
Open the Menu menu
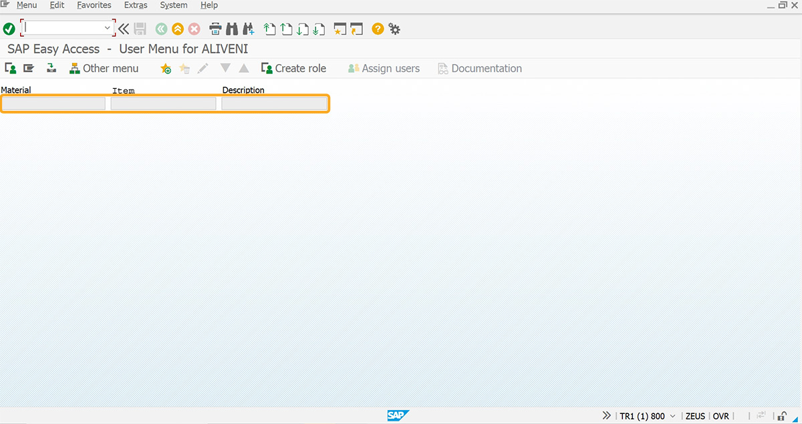pyautogui.click(x=27, y=5)
